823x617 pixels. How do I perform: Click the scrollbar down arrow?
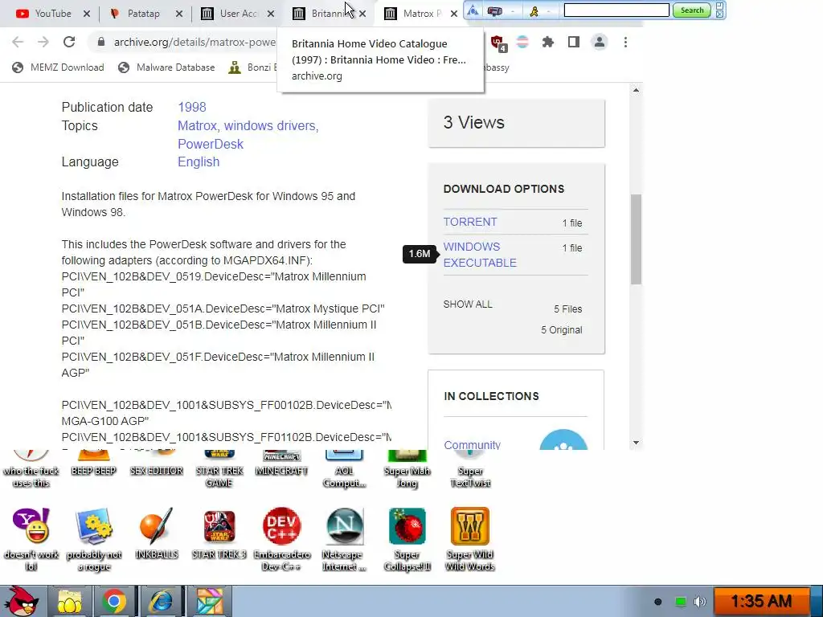[x=636, y=443]
